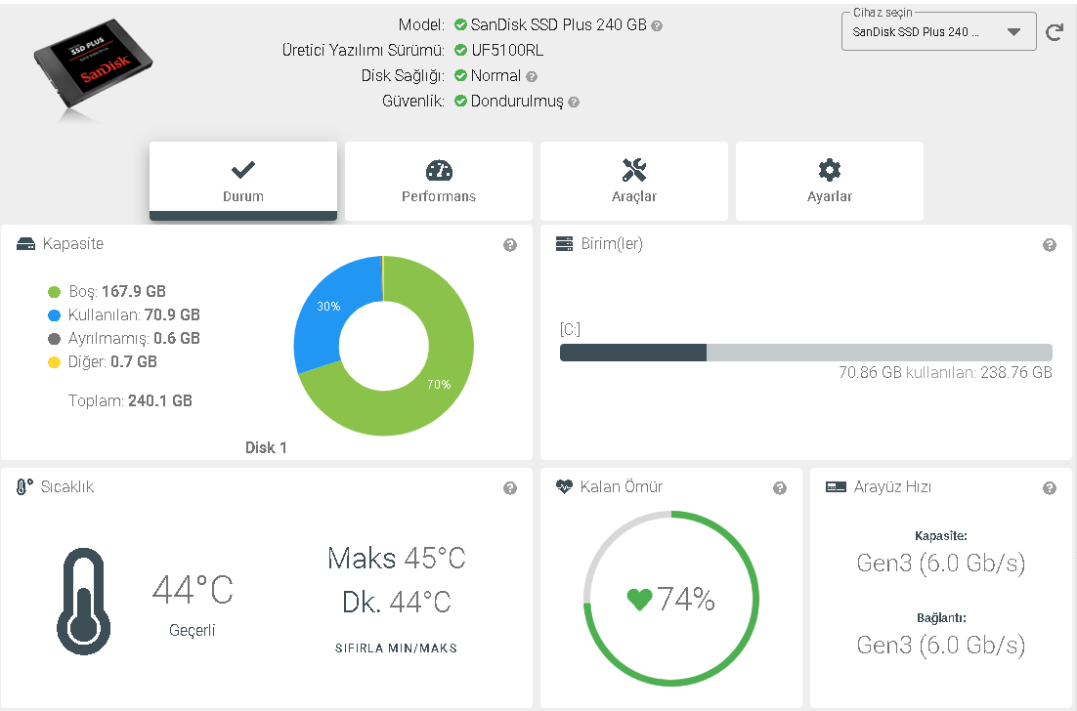Click the Performans gauge icon
This screenshot has height=711, width=1077.
(439, 170)
